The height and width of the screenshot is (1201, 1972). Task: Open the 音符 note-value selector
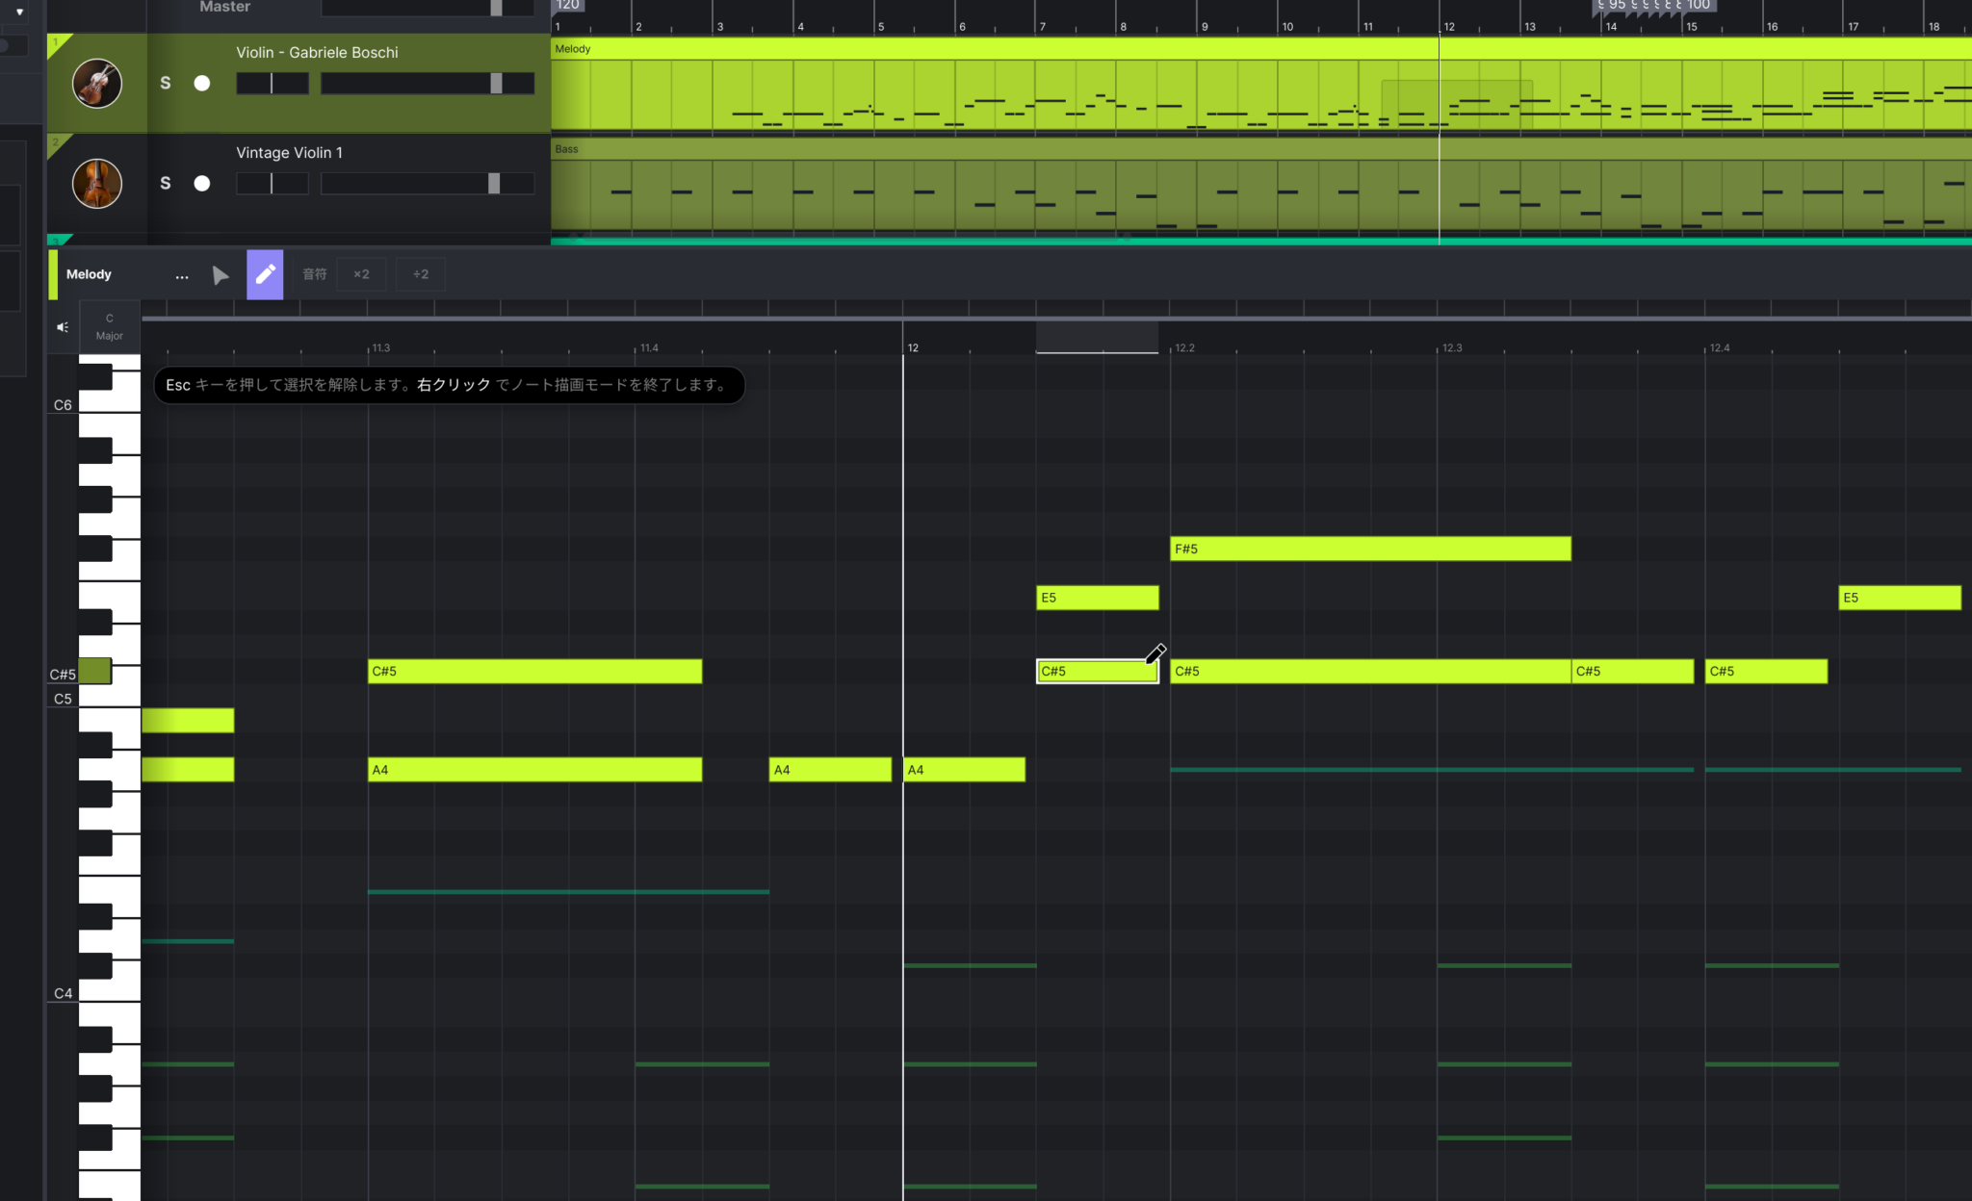[315, 274]
